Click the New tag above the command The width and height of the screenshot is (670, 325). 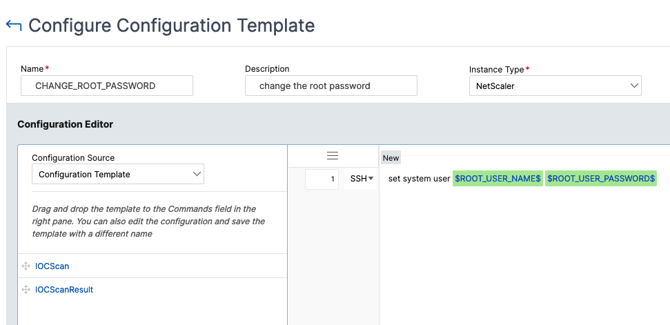point(391,158)
